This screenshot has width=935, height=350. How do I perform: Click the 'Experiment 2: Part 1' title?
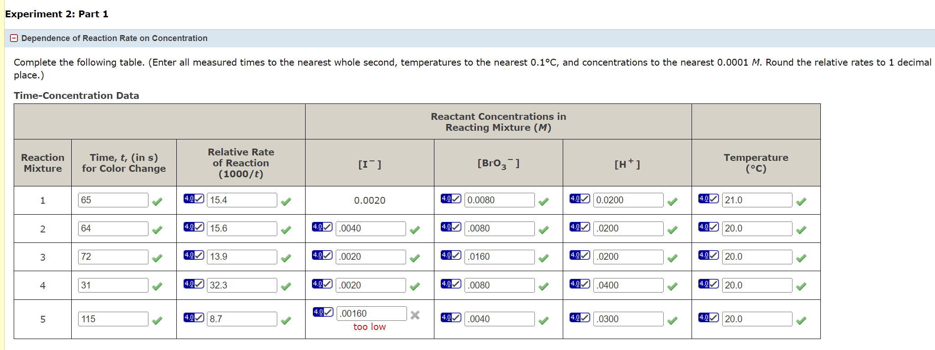(57, 14)
